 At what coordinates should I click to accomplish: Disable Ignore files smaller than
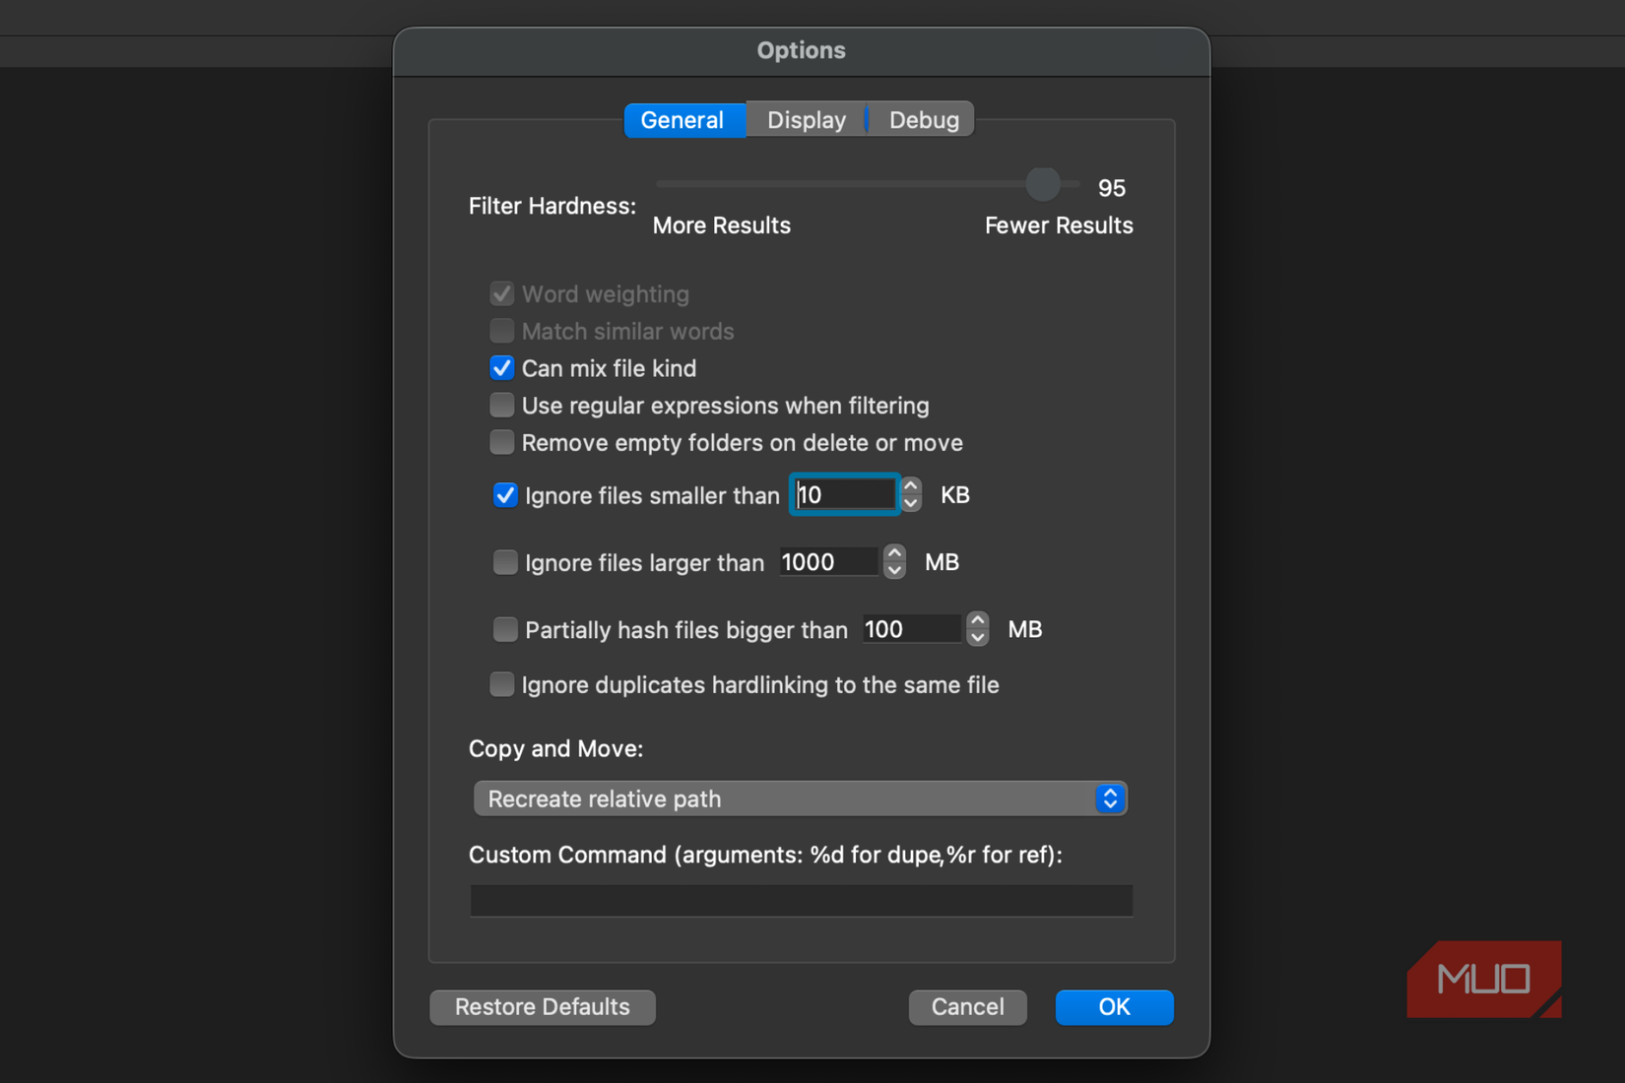pyautogui.click(x=505, y=495)
